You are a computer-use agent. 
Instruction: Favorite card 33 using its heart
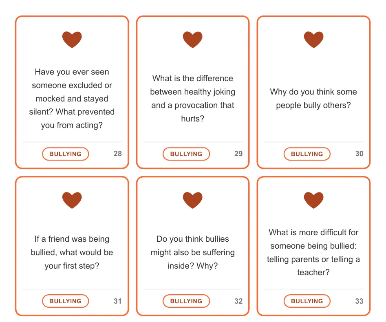tap(313, 200)
